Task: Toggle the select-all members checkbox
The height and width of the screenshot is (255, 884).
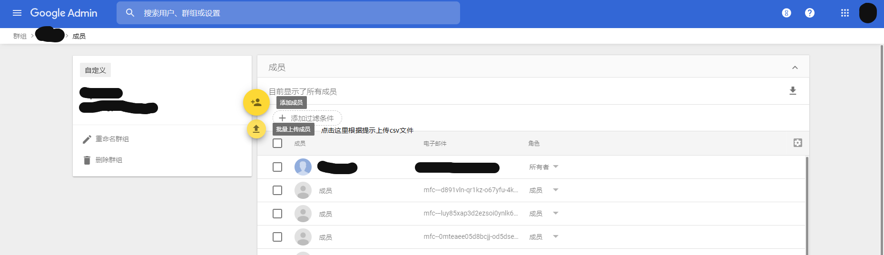Action: click(277, 143)
